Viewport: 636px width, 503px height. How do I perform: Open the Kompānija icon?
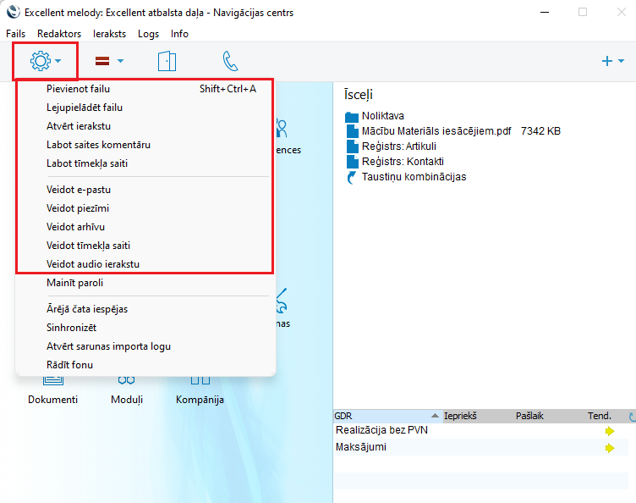tap(200, 390)
